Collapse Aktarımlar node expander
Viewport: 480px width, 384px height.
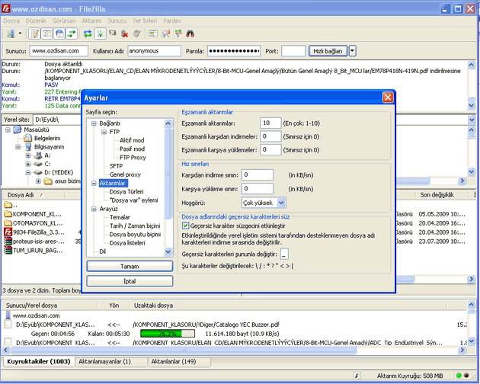(94, 183)
